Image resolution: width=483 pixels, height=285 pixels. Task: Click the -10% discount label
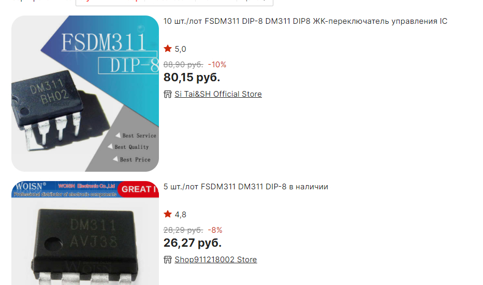[x=217, y=65]
